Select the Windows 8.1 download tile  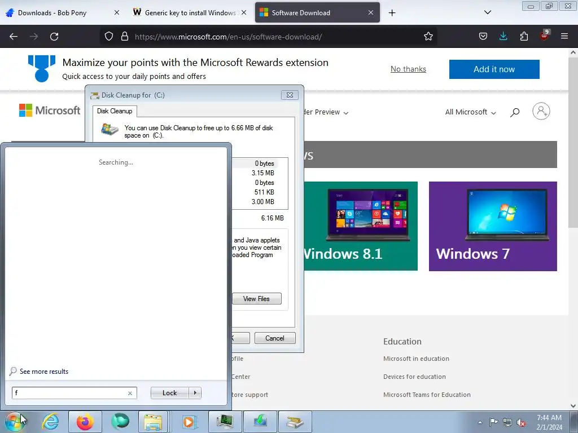[361, 226]
